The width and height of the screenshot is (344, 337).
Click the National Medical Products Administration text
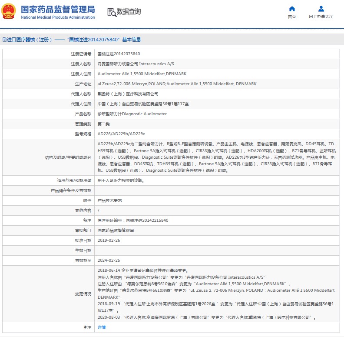(58, 17)
